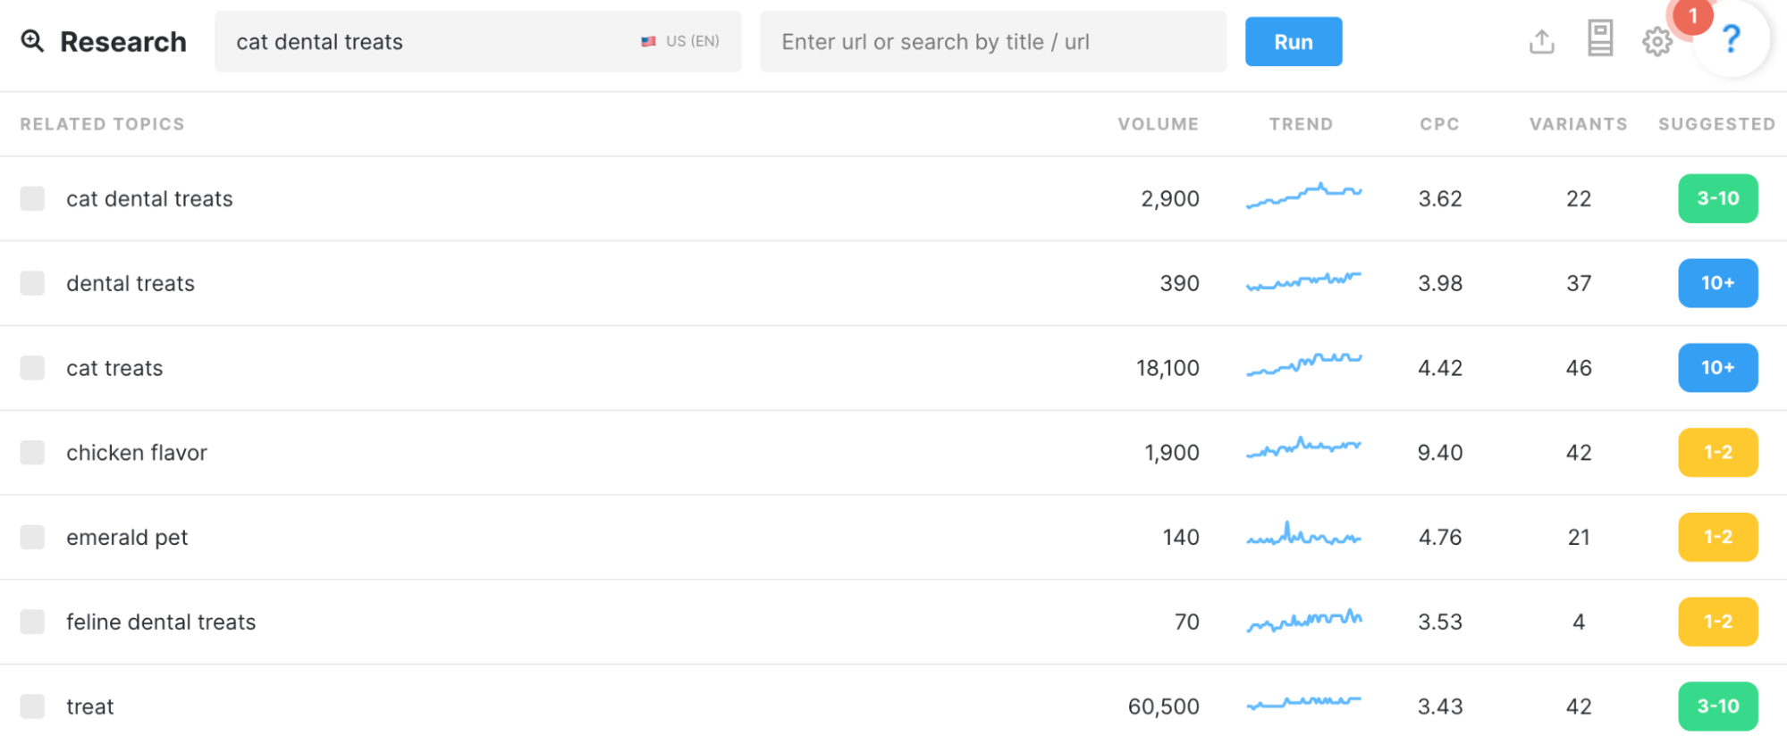Click the red notification badge
The width and height of the screenshot is (1787, 744).
click(1692, 17)
